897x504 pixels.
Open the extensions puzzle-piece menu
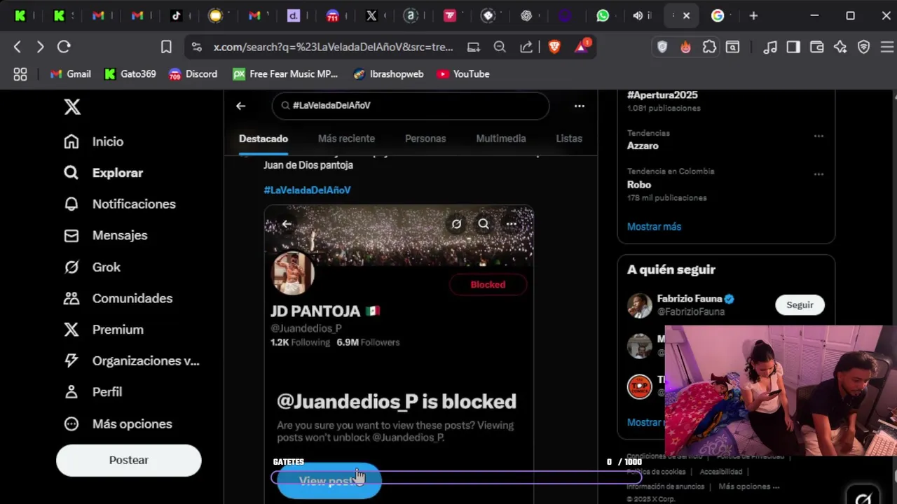point(709,47)
